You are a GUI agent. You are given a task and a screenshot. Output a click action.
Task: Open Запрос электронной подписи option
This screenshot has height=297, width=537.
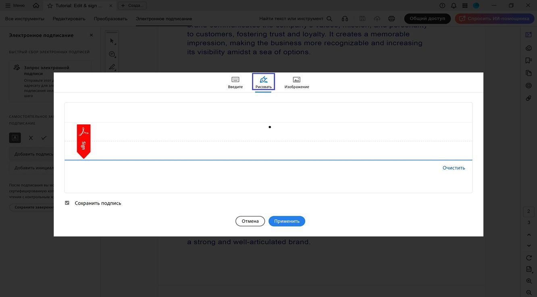[x=50, y=81]
